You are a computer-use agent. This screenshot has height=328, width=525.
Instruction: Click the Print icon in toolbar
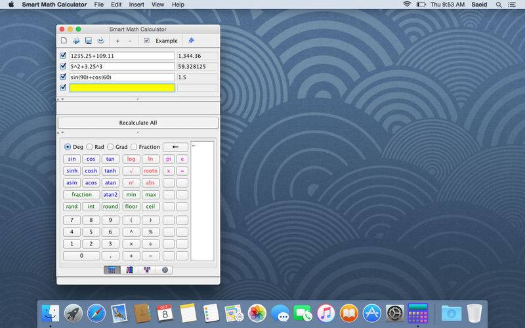(x=100, y=41)
